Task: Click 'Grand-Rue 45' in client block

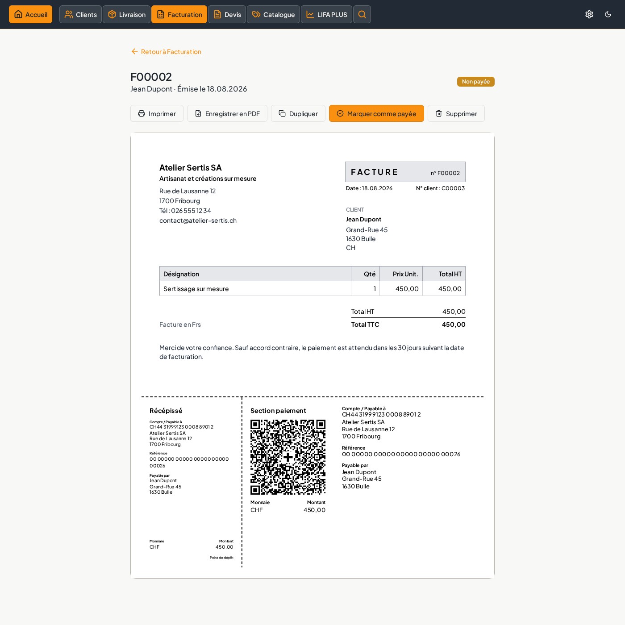Action: point(367,230)
